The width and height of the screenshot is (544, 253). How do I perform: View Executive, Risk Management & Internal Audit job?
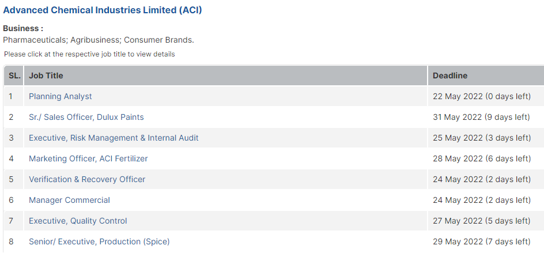[x=114, y=138]
